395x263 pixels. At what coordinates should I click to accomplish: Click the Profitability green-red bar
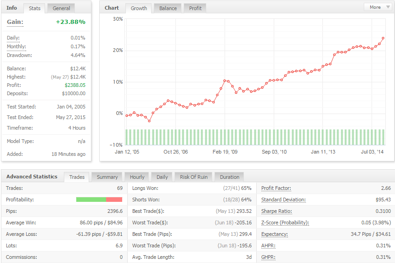coord(99,200)
